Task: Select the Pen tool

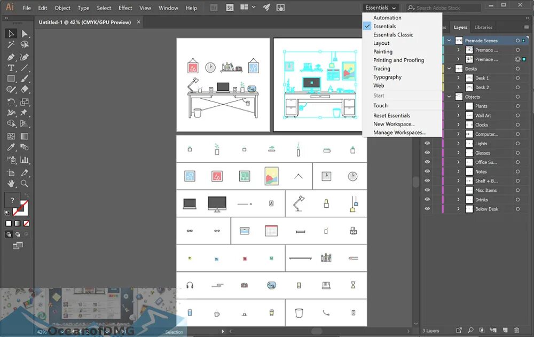Action: (11, 57)
